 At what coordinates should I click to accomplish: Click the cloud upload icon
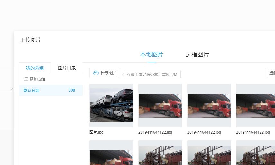(x=96, y=73)
